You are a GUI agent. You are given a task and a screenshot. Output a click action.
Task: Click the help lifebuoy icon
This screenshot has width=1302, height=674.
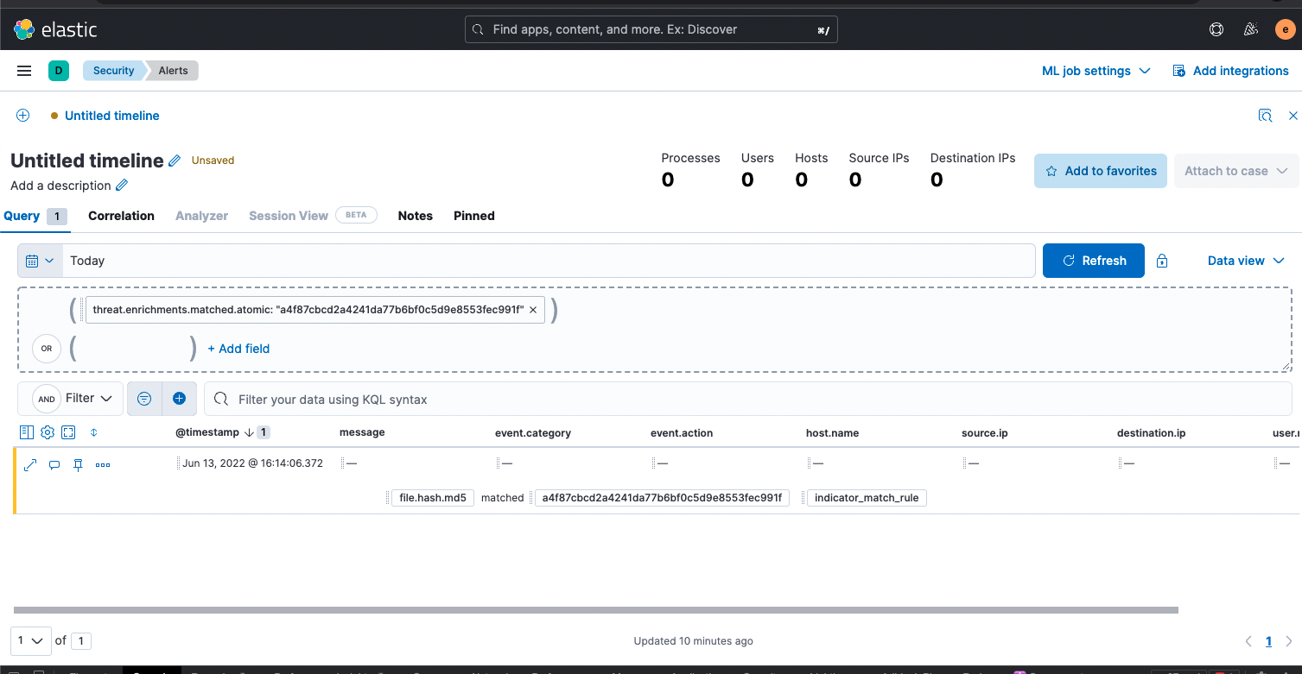1216,28
